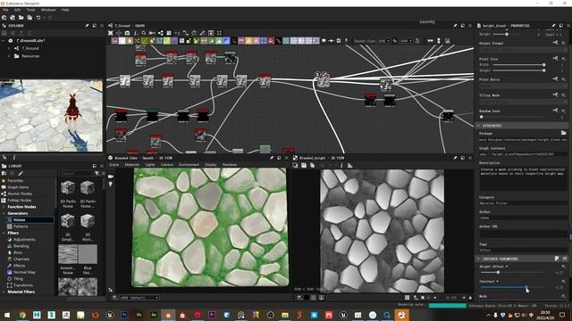Click the save icon in 2D view toolbar
This screenshot has width=572, height=321.
[x=304, y=165]
